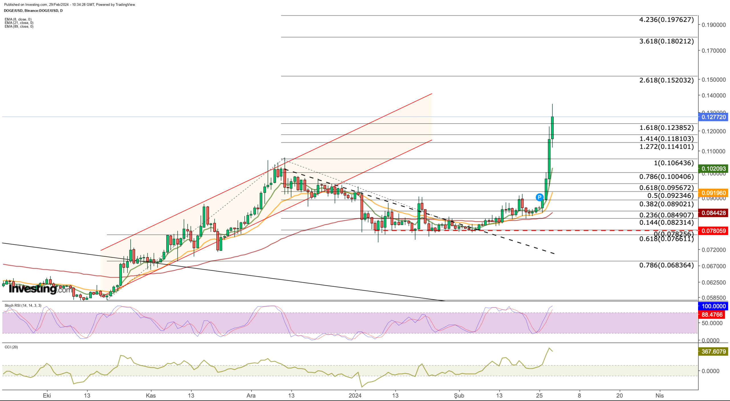Select the current price label 0.127720
The height and width of the screenshot is (401, 730).
[x=713, y=117]
